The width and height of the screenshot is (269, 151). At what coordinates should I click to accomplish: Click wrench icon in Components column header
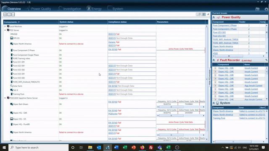click(18, 22)
